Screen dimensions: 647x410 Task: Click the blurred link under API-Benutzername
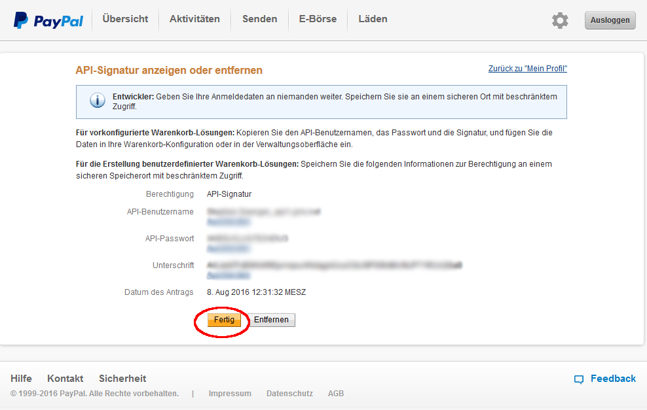227,222
